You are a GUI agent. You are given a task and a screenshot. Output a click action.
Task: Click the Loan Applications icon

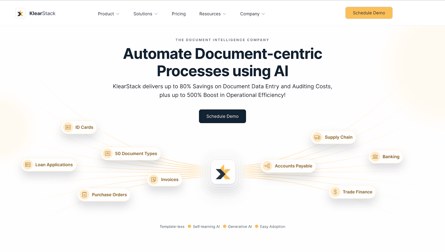[28, 165]
